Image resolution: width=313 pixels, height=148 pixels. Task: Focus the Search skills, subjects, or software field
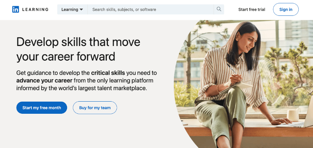click(x=151, y=9)
